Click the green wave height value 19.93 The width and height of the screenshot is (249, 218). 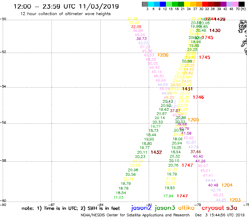[170, 188]
